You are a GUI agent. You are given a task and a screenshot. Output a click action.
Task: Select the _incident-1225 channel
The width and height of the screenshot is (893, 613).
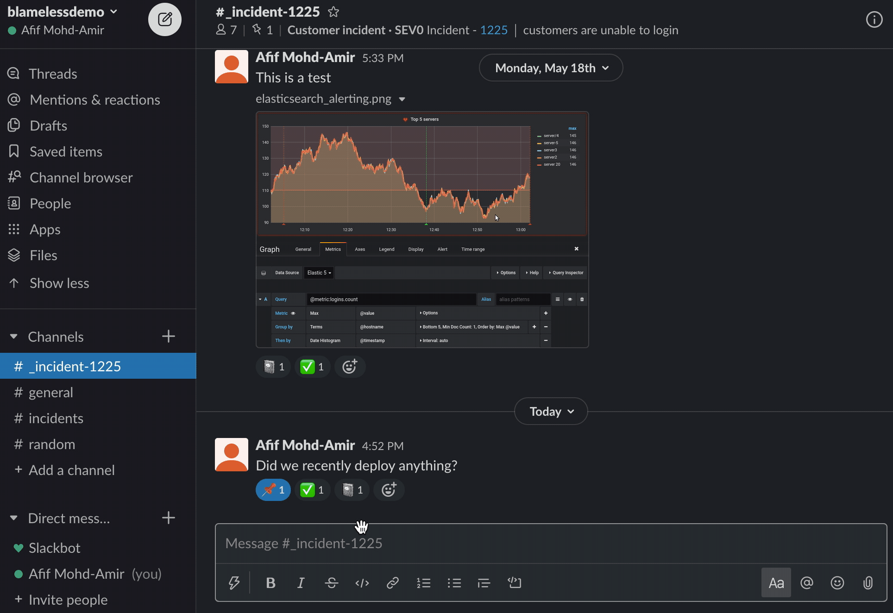98,366
